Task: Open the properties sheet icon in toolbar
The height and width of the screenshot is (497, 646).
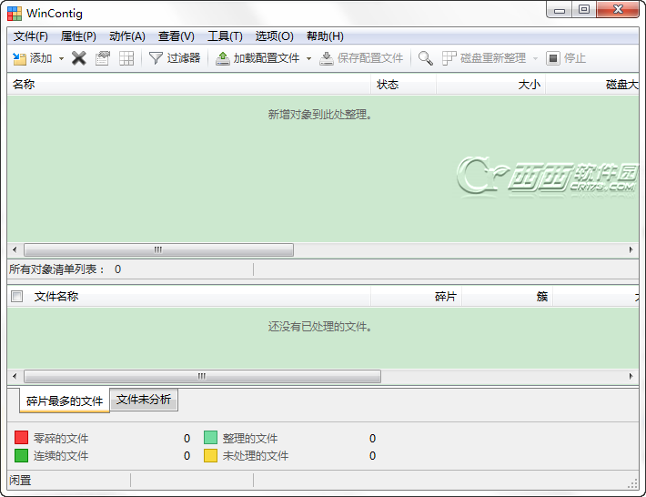Action: 103,58
